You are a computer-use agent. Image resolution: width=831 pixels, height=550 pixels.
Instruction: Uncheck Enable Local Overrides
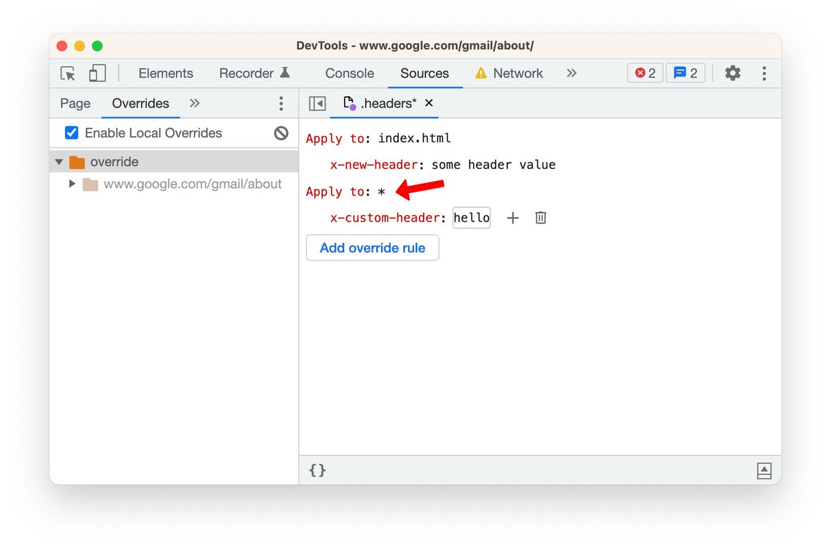71,133
